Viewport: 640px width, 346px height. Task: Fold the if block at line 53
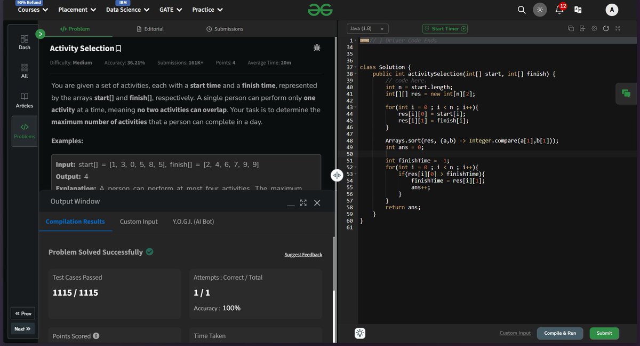pyautogui.click(x=356, y=174)
